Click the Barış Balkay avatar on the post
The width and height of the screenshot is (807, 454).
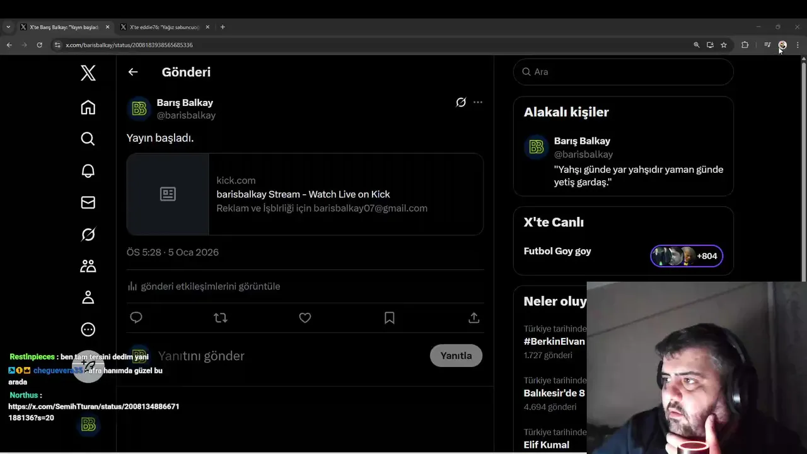[x=139, y=108]
